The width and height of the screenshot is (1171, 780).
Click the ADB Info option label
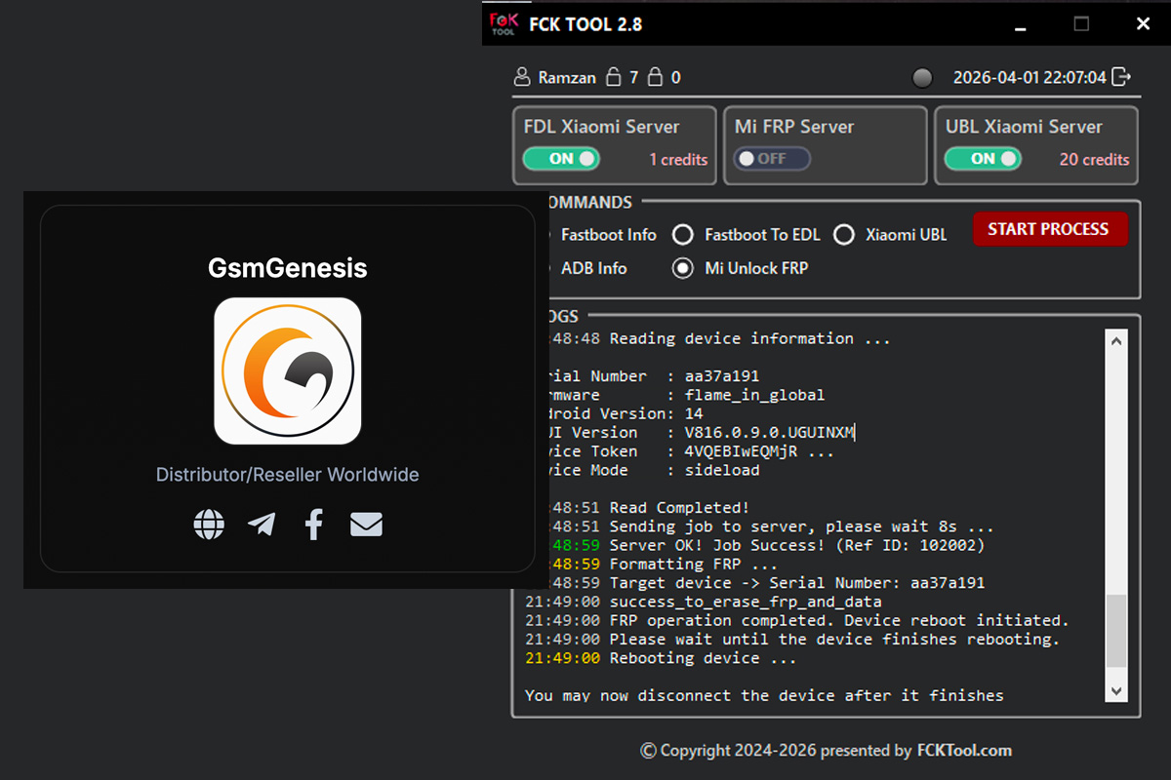tap(594, 268)
